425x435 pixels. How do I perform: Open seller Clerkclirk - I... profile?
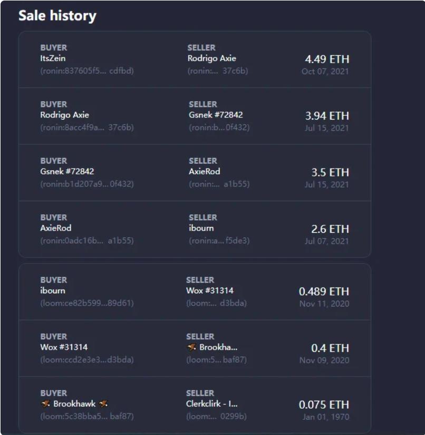(x=211, y=403)
